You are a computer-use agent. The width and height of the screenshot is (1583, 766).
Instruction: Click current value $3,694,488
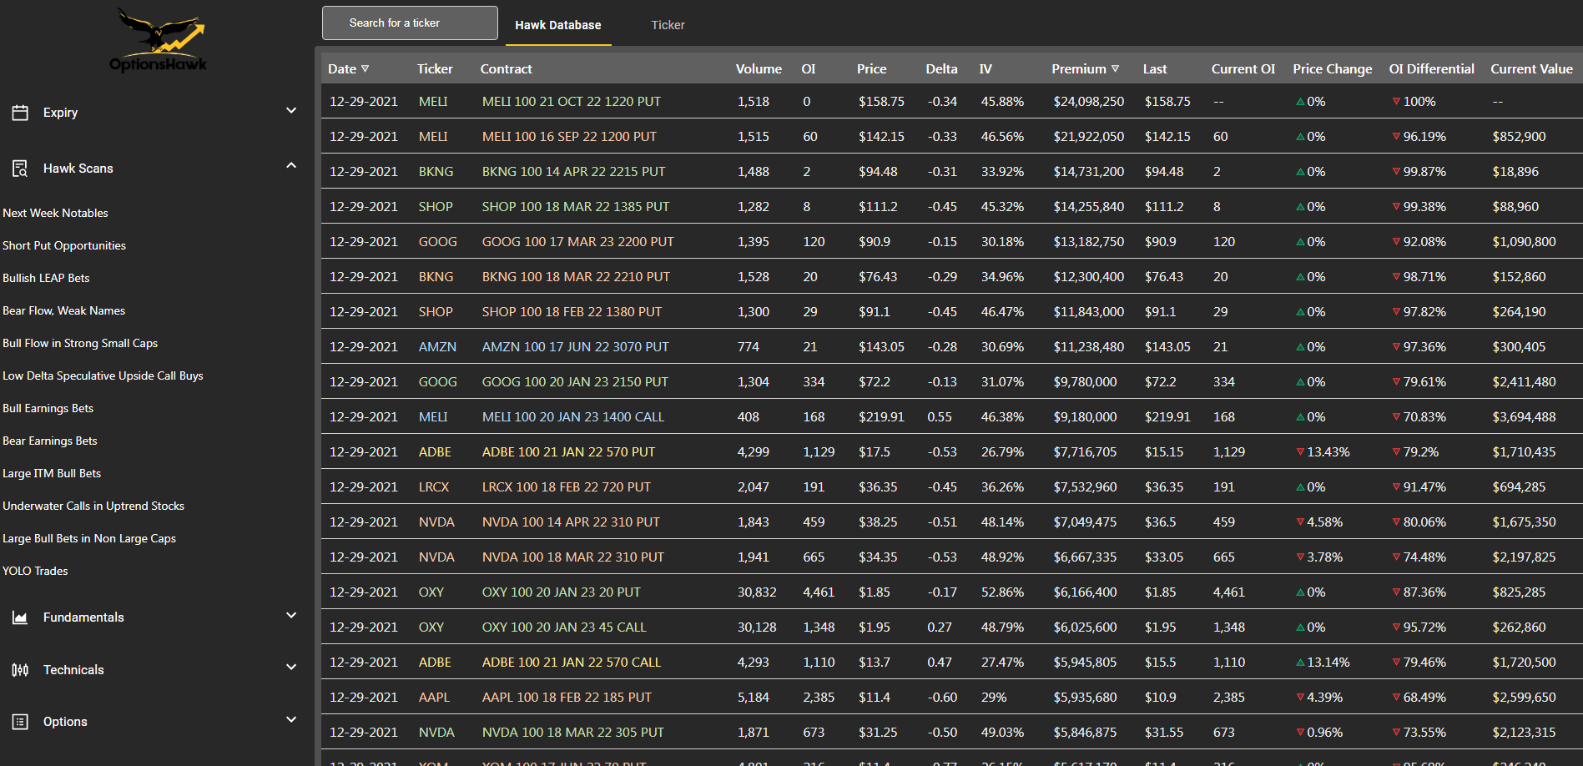1524,417
